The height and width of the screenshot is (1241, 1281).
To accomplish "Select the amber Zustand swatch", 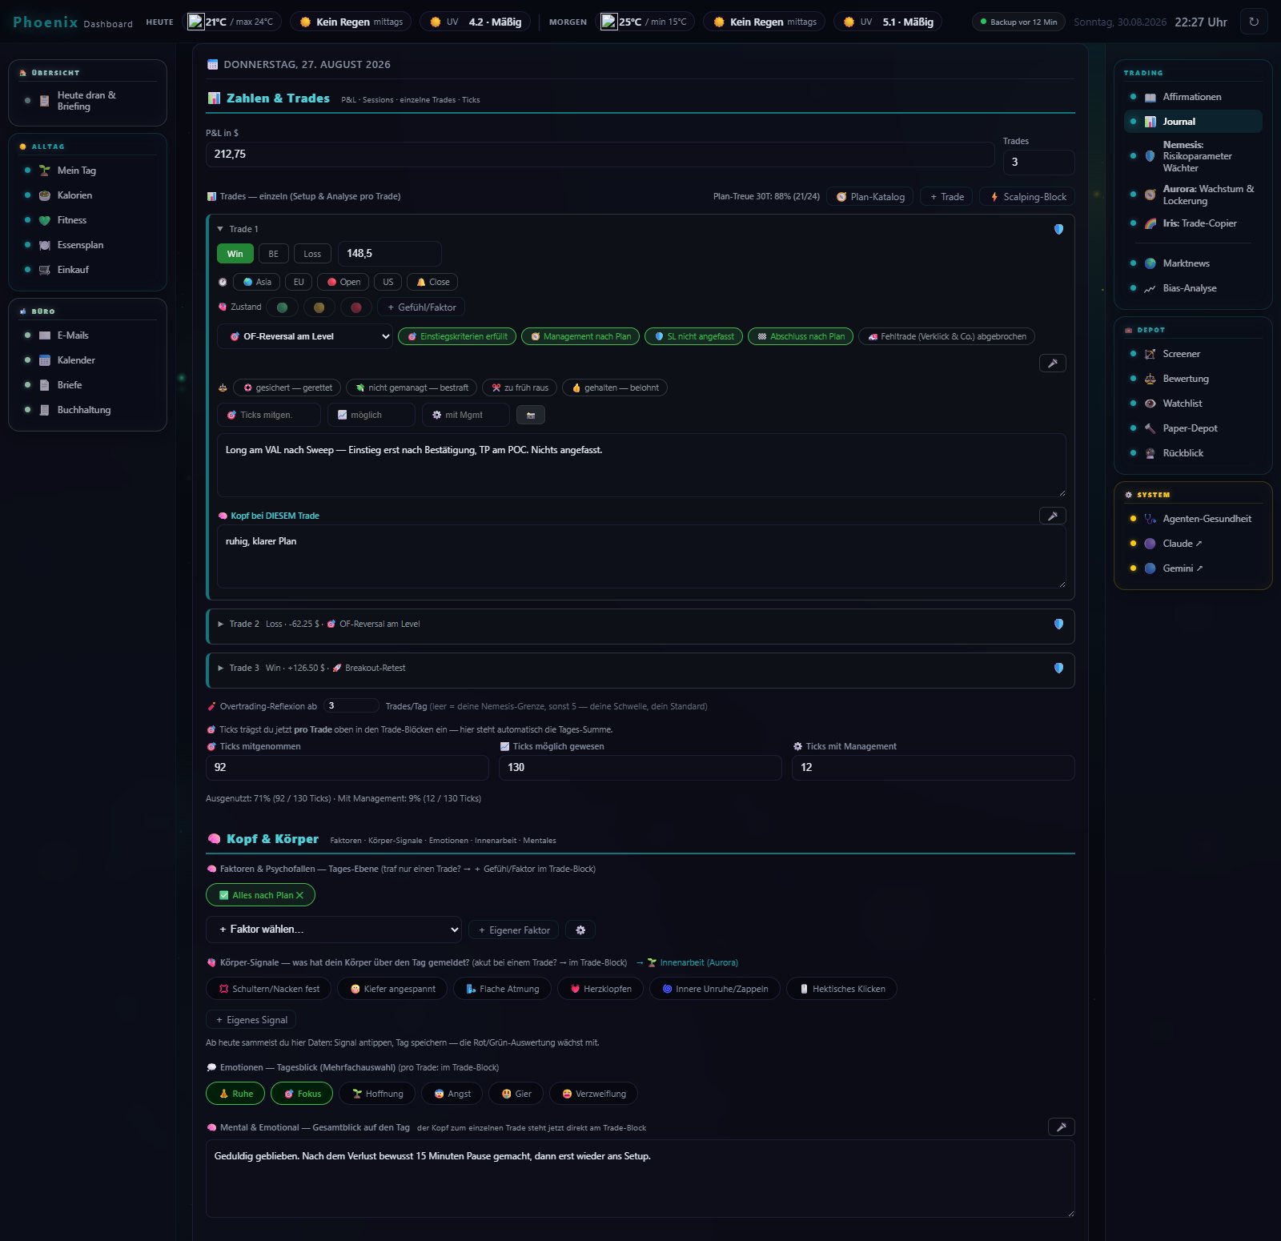I will (319, 307).
